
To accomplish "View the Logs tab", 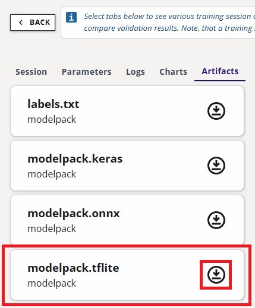I will [136, 72].
